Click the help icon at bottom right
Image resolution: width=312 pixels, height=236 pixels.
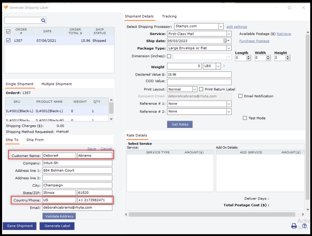tap(304, 226)
